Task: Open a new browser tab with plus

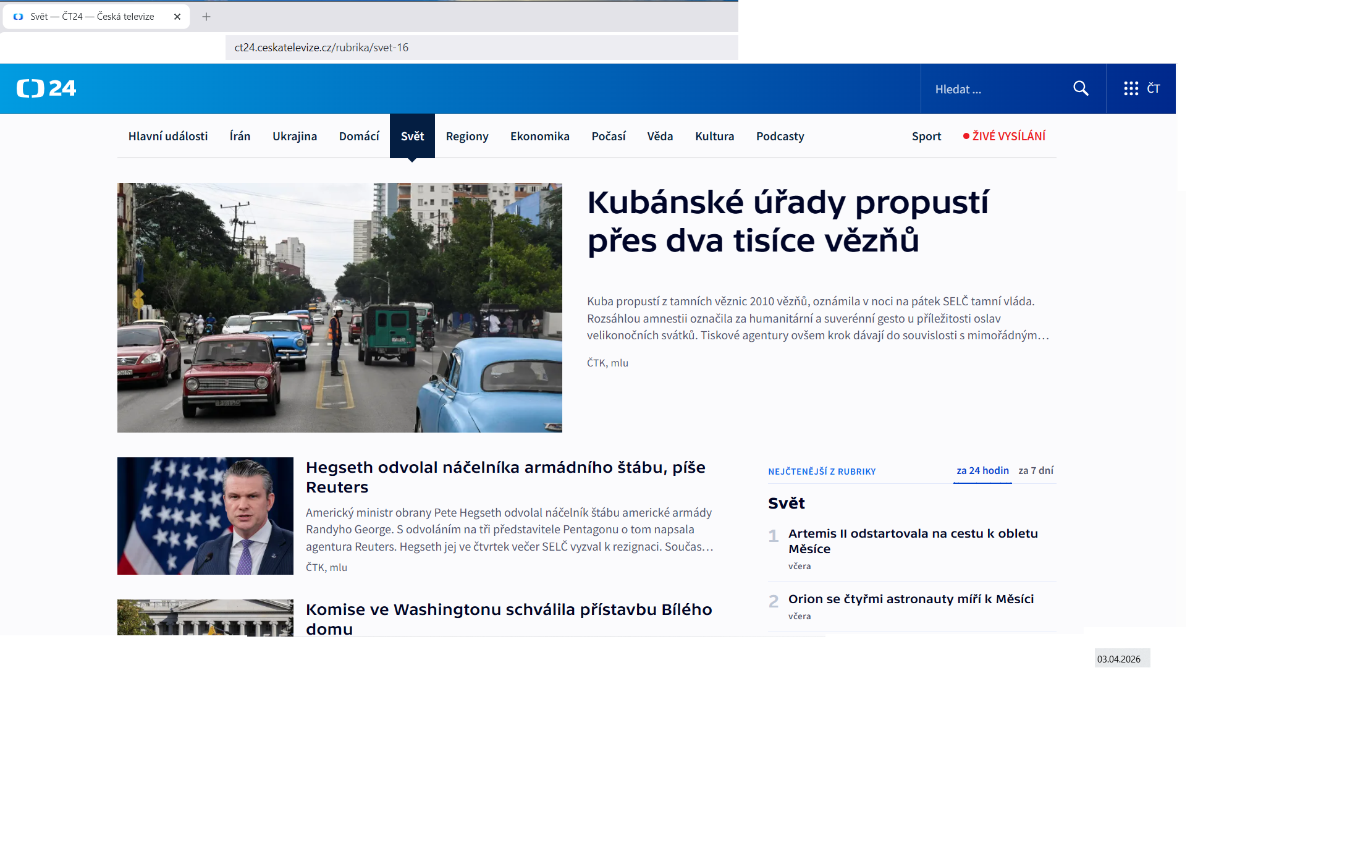Action: pos(206,17)
